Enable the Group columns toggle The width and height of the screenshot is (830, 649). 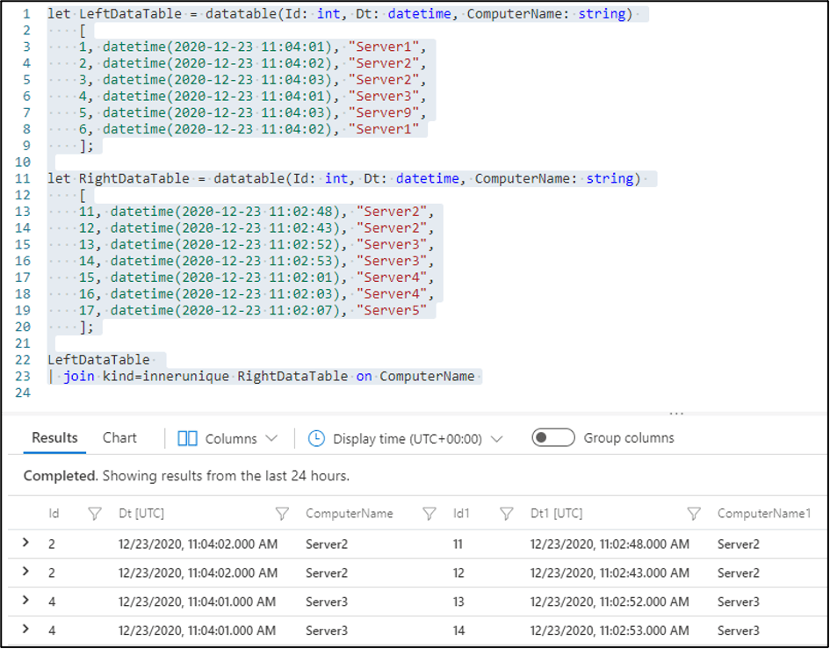coord(553,436)
